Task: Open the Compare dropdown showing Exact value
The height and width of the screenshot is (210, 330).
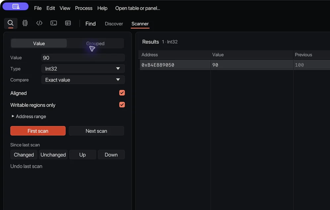Action: (83, 80)
